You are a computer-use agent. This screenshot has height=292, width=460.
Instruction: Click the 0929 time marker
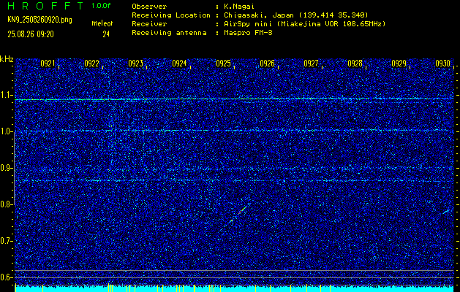399,64
